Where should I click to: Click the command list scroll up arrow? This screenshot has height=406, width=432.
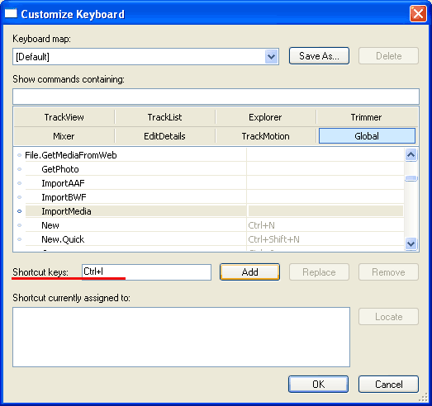[411, 154]
